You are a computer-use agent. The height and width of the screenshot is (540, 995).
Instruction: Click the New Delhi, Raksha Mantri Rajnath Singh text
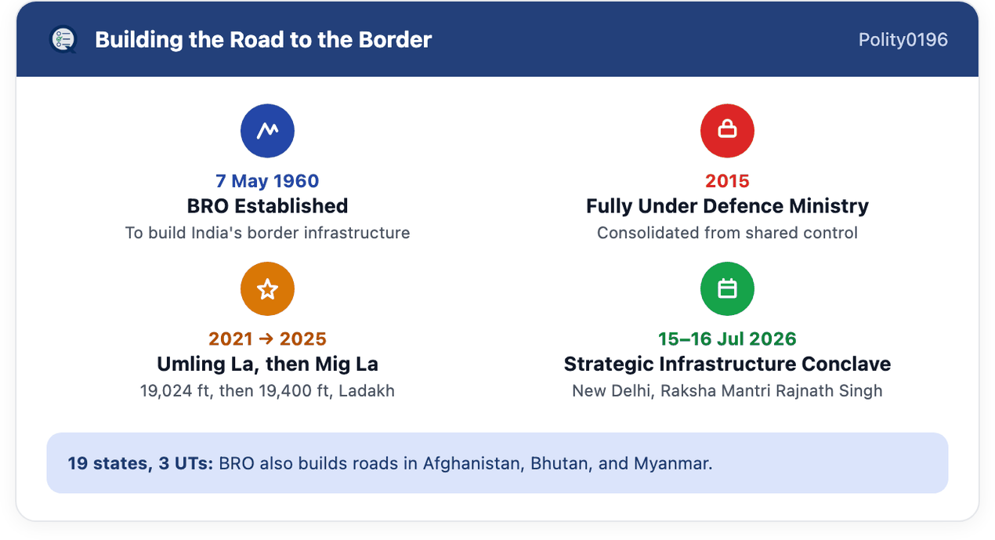click(727, 390)
